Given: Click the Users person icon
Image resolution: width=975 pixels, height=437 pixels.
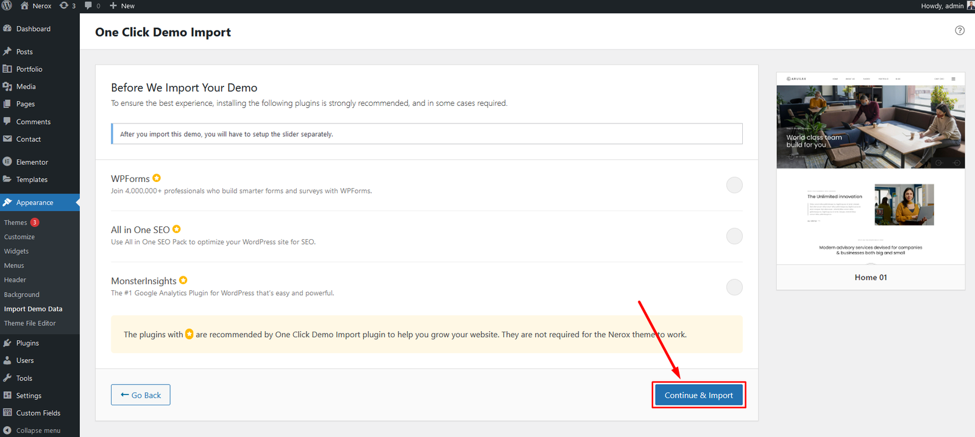Looking at the screenshot, I should 7,360.
